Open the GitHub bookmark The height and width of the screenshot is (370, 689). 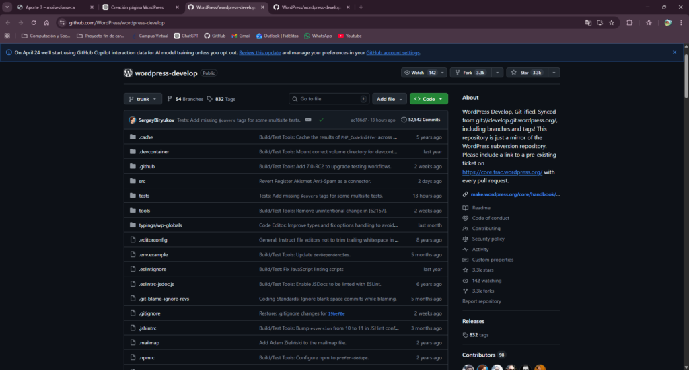click(x=215, y=36)
